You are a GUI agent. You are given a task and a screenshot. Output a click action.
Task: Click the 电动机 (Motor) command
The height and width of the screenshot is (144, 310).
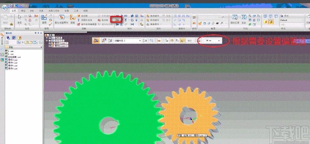coord(103,20)
